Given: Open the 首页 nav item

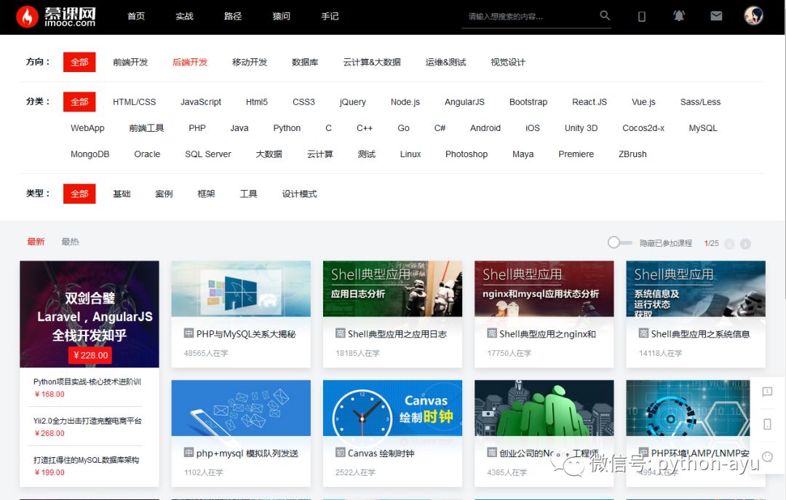Looking at the screenshot, I should click(x=136, y=16).
